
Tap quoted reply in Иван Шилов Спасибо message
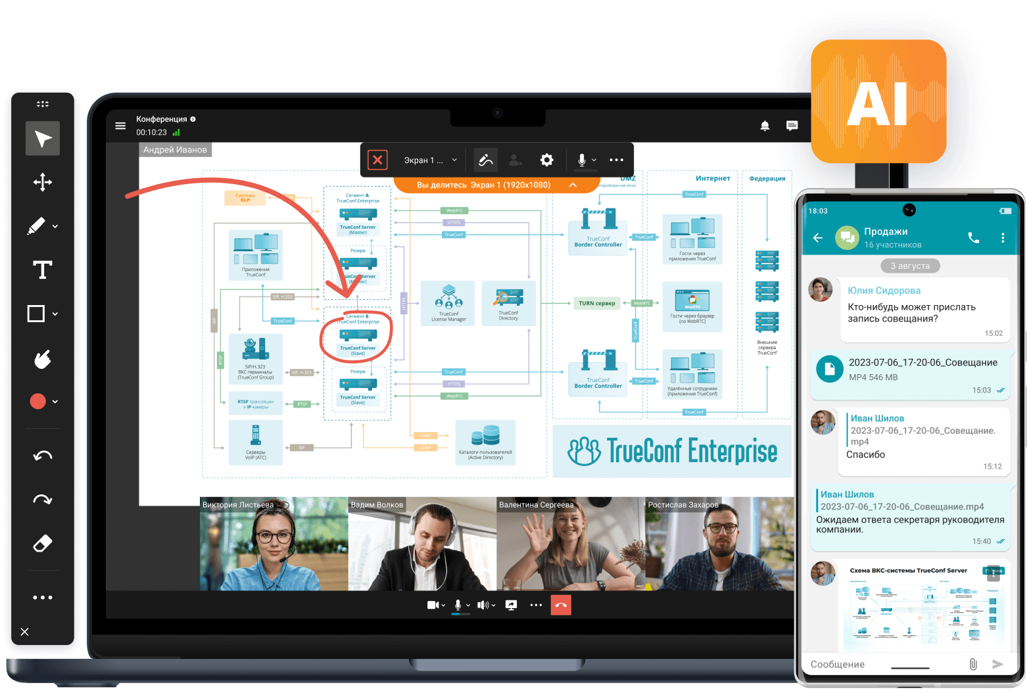pos(922,430)
